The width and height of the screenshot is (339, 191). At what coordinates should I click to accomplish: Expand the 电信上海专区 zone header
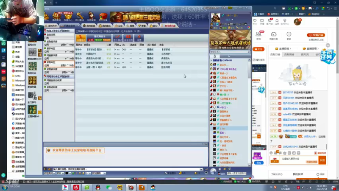(x=59, y=31)
